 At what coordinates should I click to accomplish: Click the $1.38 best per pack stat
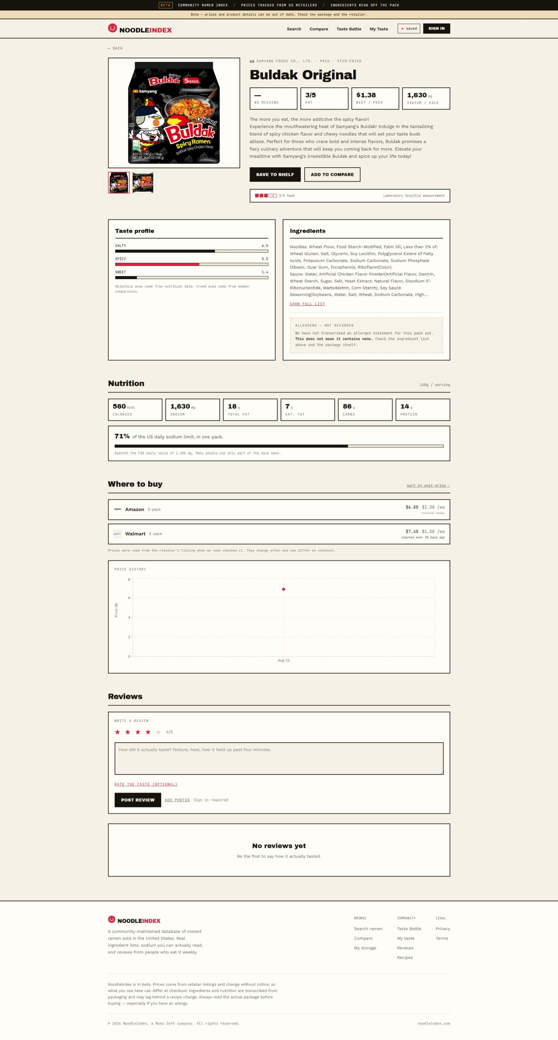click(375, 98)
